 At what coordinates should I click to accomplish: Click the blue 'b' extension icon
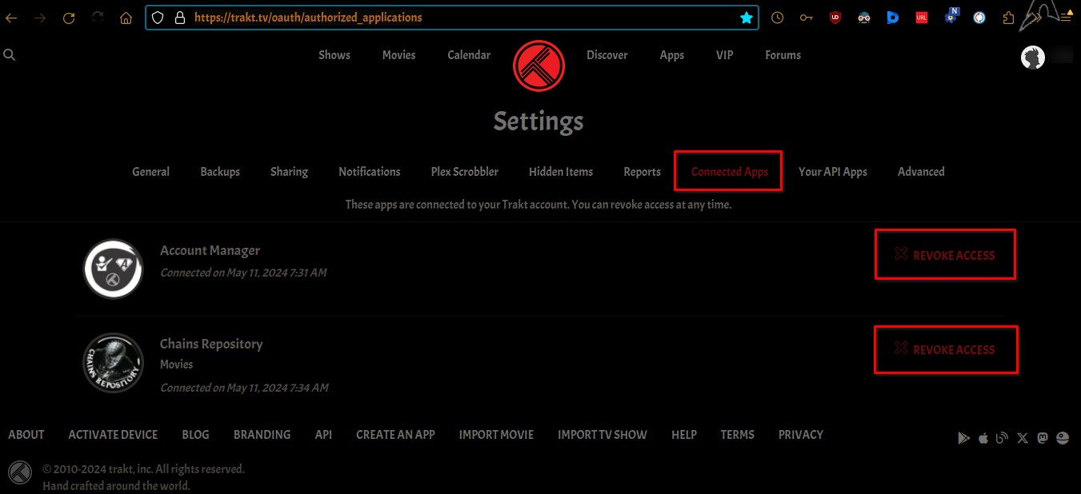pyautogui.click(x=893, y=18)
